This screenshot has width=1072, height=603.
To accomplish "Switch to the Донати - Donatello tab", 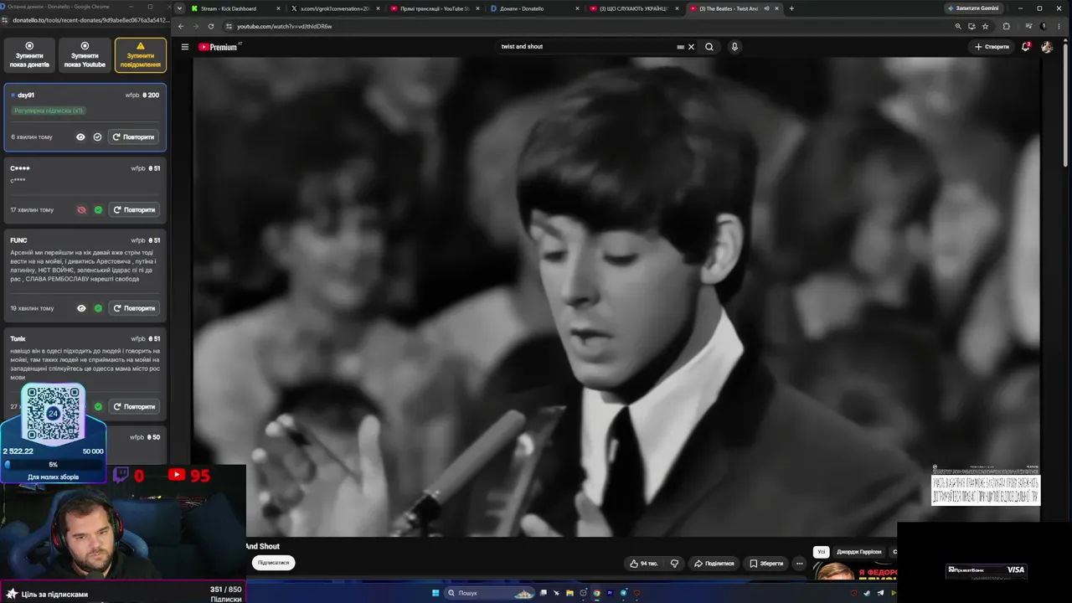I will point(533,8).
